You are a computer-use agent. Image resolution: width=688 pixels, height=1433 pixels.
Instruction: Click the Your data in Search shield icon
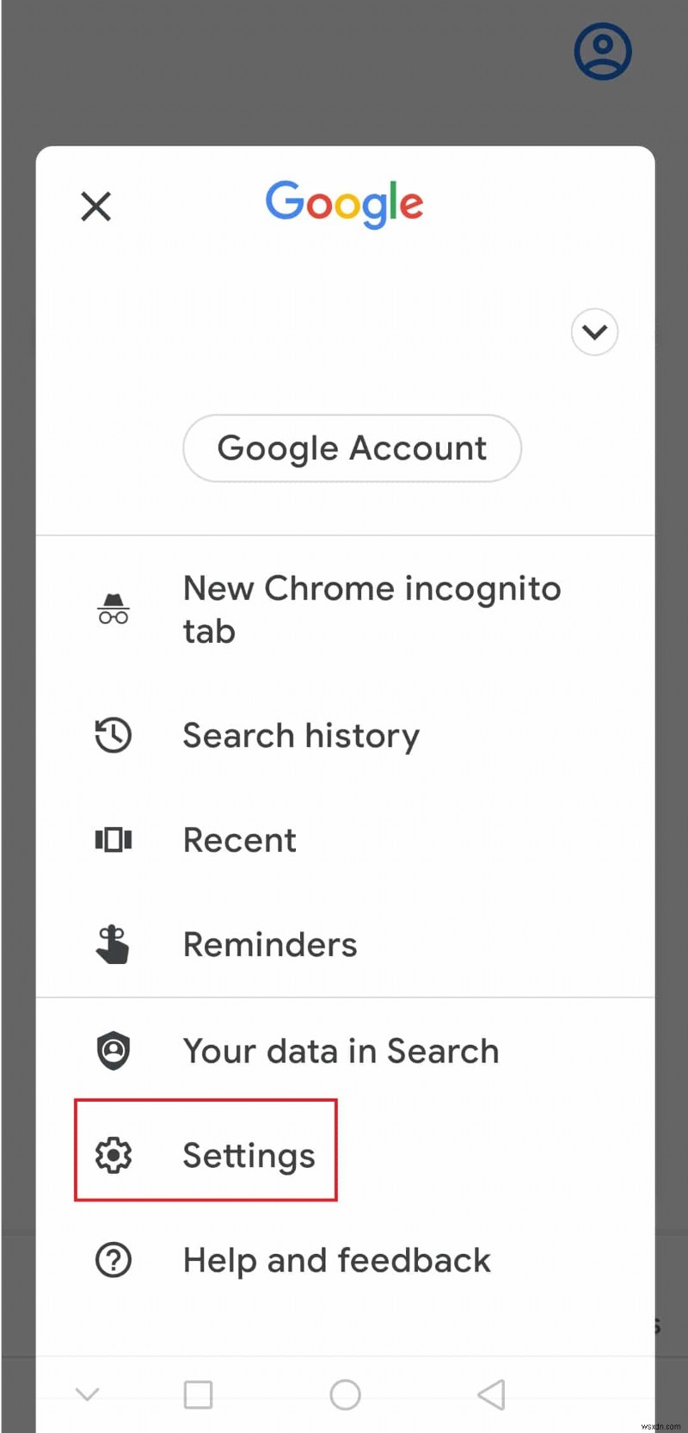coord(113,1050)
